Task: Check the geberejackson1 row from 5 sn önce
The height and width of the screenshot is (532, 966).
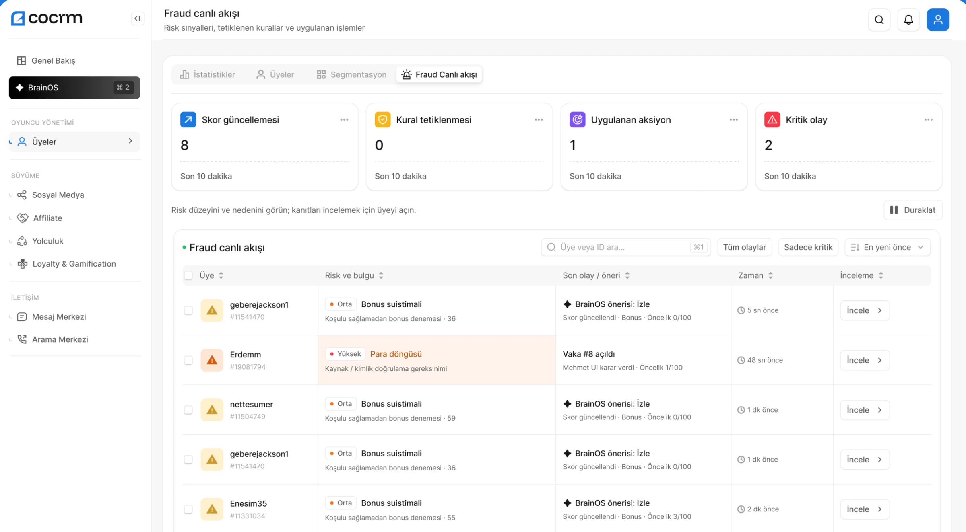Action: (x=188, y=310)
